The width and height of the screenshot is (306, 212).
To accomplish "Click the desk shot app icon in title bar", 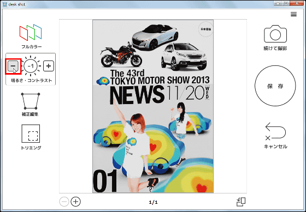I will point(5,4).
